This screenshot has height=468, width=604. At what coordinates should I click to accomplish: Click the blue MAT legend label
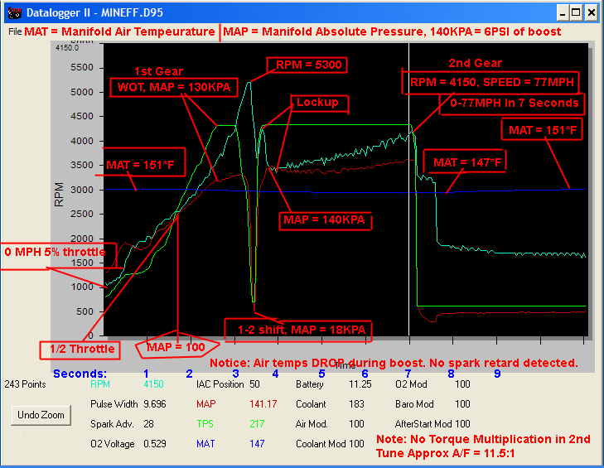pos(205,444)
